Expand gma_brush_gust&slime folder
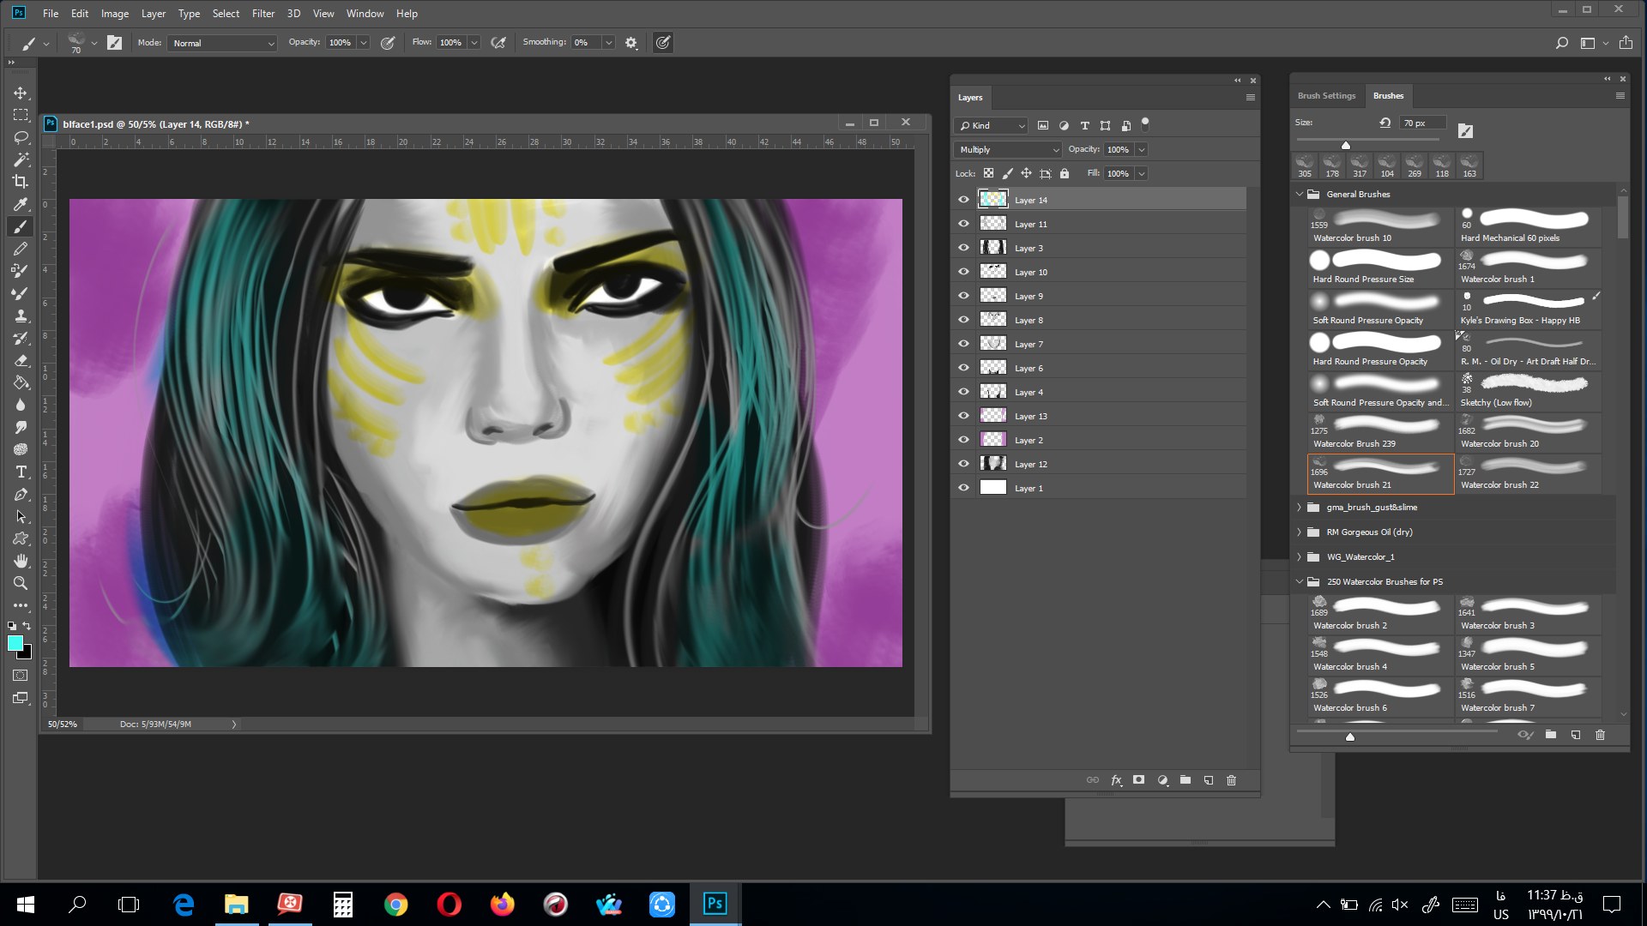 [1300, 508]
